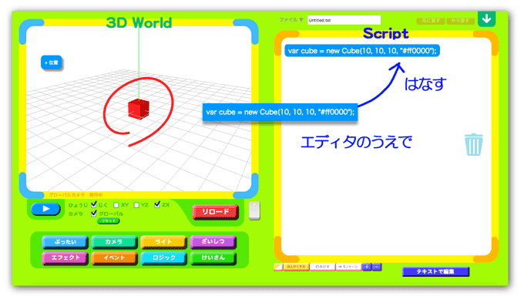Image resolution: width=524 pixels, height=303 pixels.
Task: Click the minus size button below the editor
Action: (x=377, y=267)
